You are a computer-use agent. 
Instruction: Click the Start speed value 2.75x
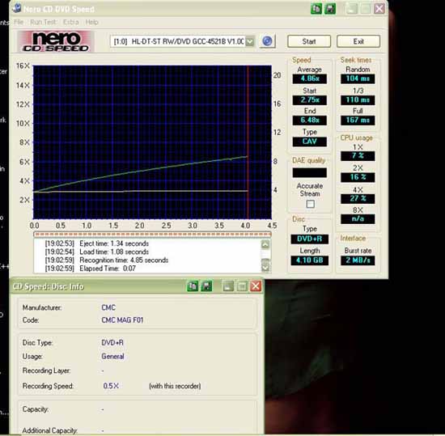pos(310,99)
